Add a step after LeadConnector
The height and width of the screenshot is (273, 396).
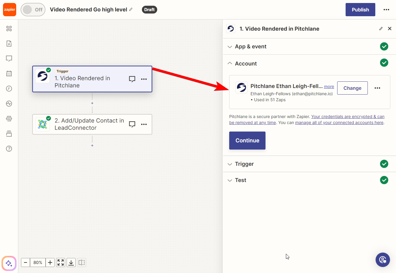point(92,145)
